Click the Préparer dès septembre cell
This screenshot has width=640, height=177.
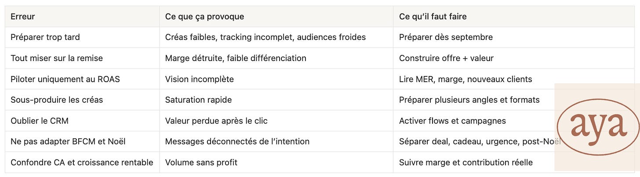click(514, 37)
